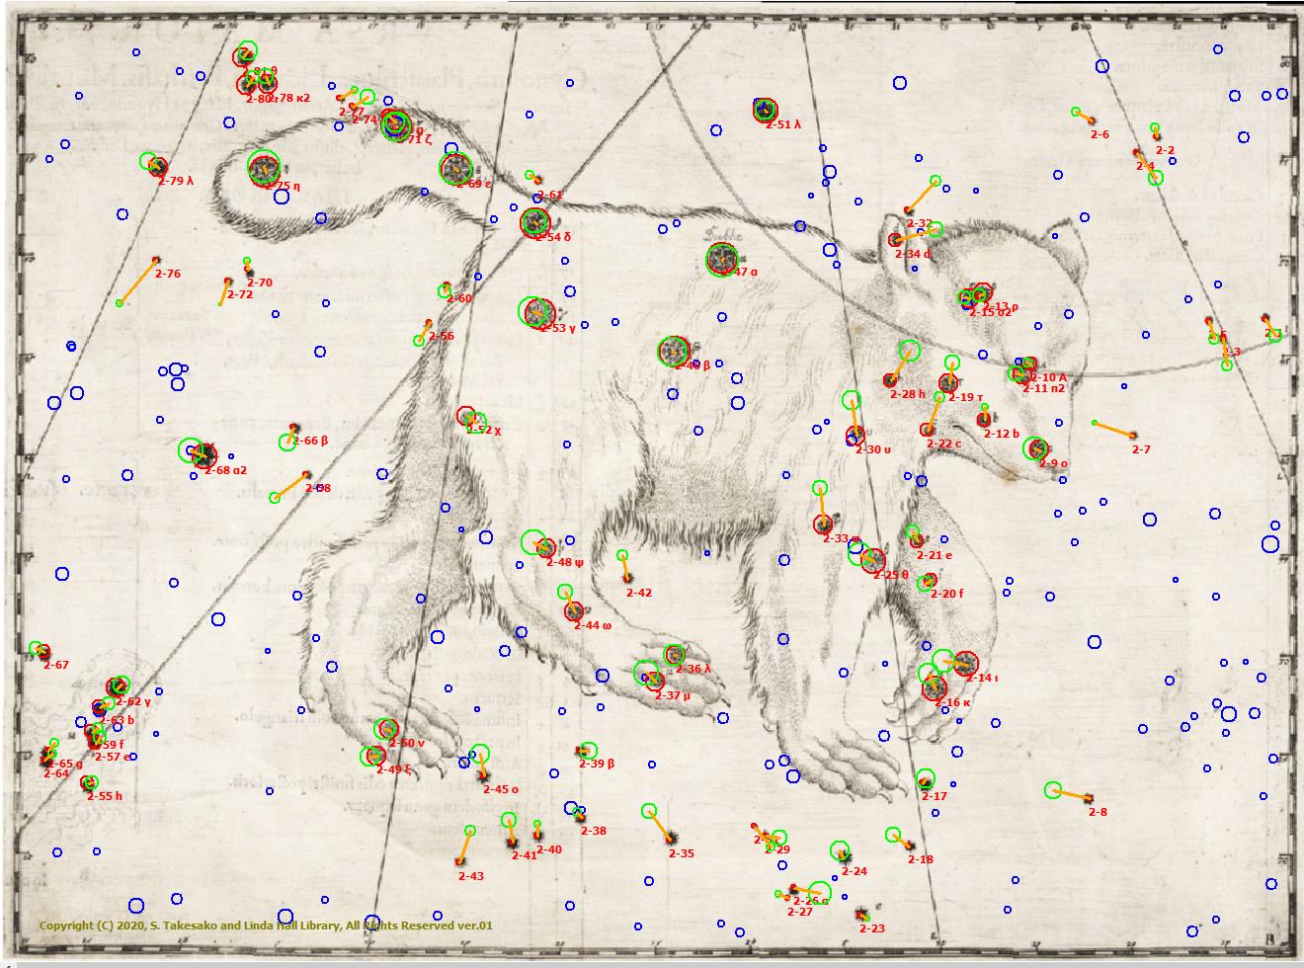Select the "2-34 d" star label
1304x968 pixels.
coord(913,254)
